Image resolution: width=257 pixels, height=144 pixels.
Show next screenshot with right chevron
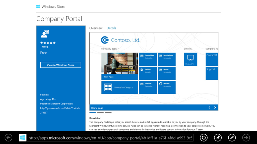click(215, 107)
